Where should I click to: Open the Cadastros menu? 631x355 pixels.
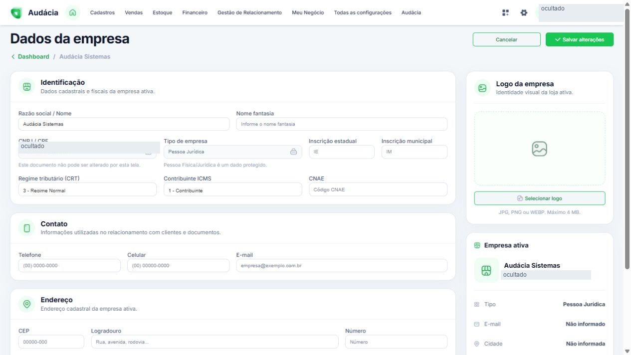tap(102, 13)
